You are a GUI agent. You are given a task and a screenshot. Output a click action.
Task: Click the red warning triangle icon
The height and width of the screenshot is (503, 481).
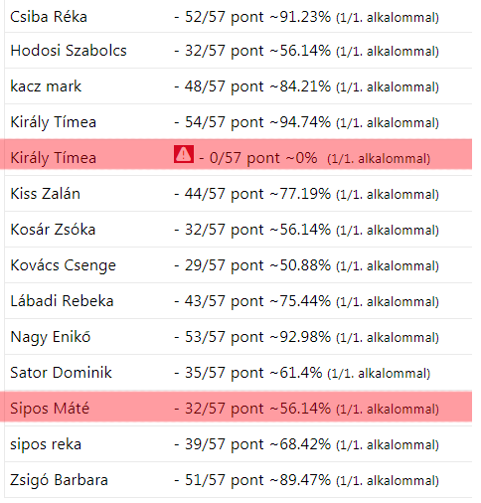[184, 154]
